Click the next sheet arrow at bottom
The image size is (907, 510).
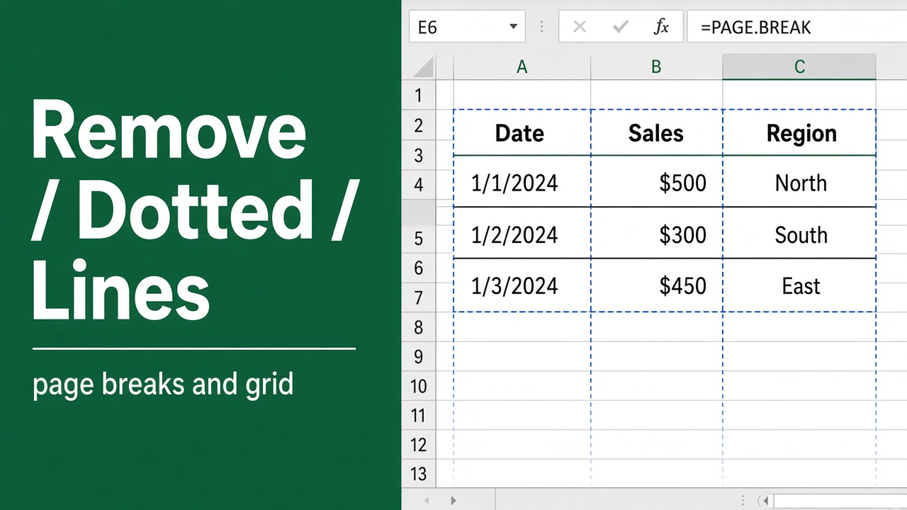(x=454, y=501)
